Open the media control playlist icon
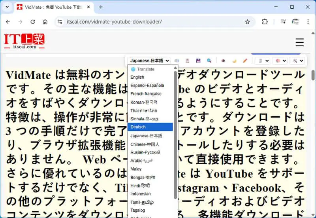The height and width of the screenshot is (218, 316). [x=283, y=22]
